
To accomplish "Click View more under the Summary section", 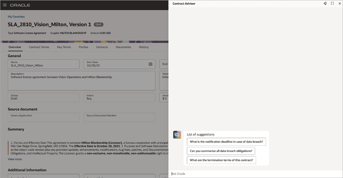I will pyautogui.click(x=15, y=159).
